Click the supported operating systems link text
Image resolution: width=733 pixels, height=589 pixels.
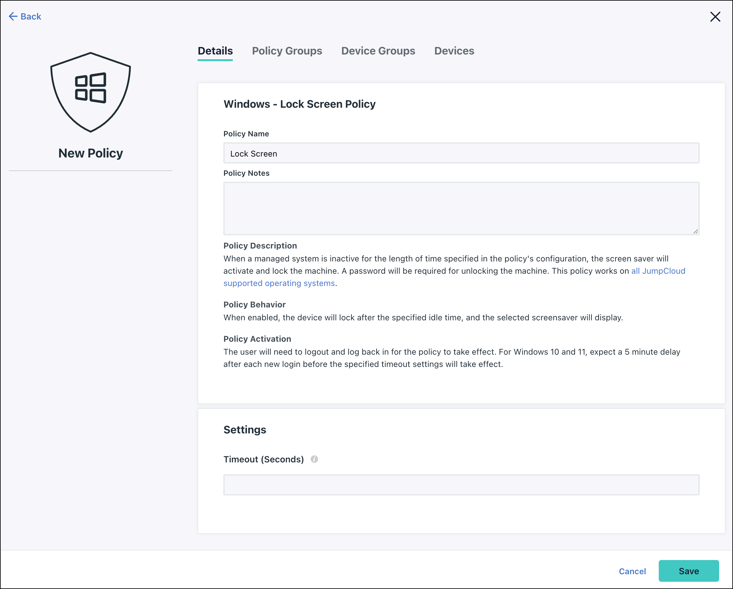pyautogui.click(x=279, y=283)
